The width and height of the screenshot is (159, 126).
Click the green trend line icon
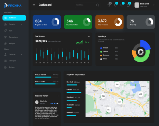click(79, 42)
